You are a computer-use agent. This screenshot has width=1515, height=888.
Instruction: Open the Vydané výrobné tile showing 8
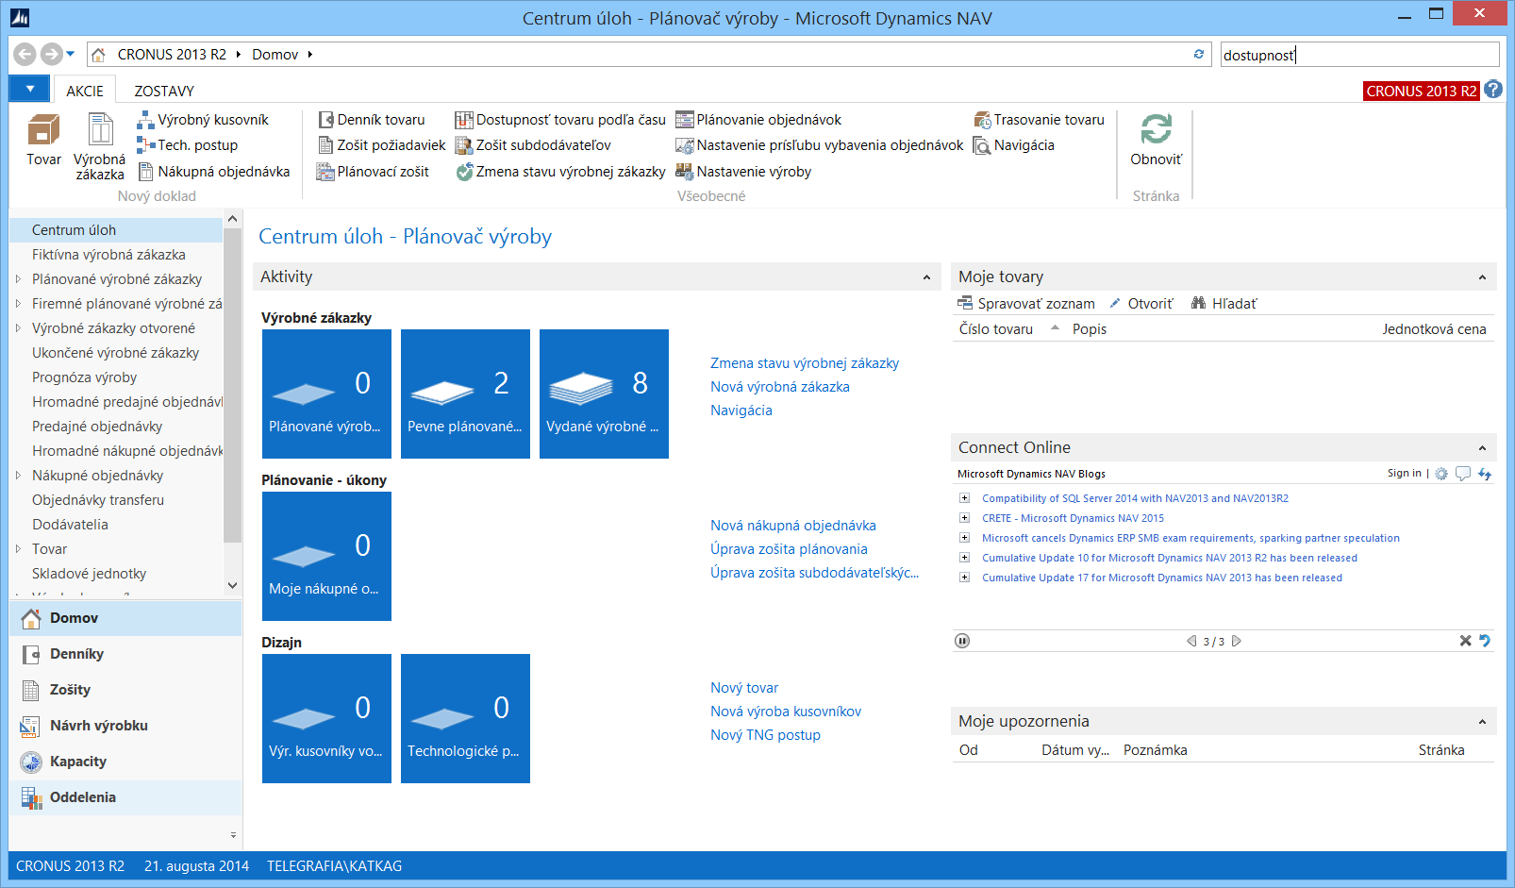[x=604, y=394]
